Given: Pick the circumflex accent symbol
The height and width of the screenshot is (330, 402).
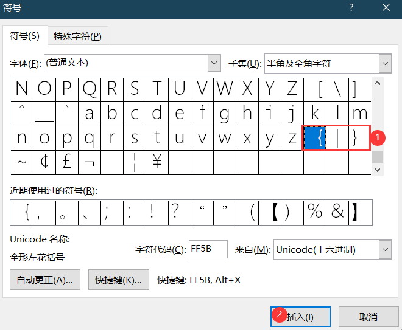Looking at the screenshot, I should pyautogui.click(x=22, y=114).
